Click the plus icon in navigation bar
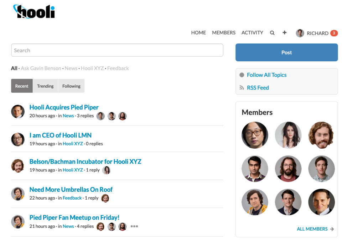 (284, 32)
